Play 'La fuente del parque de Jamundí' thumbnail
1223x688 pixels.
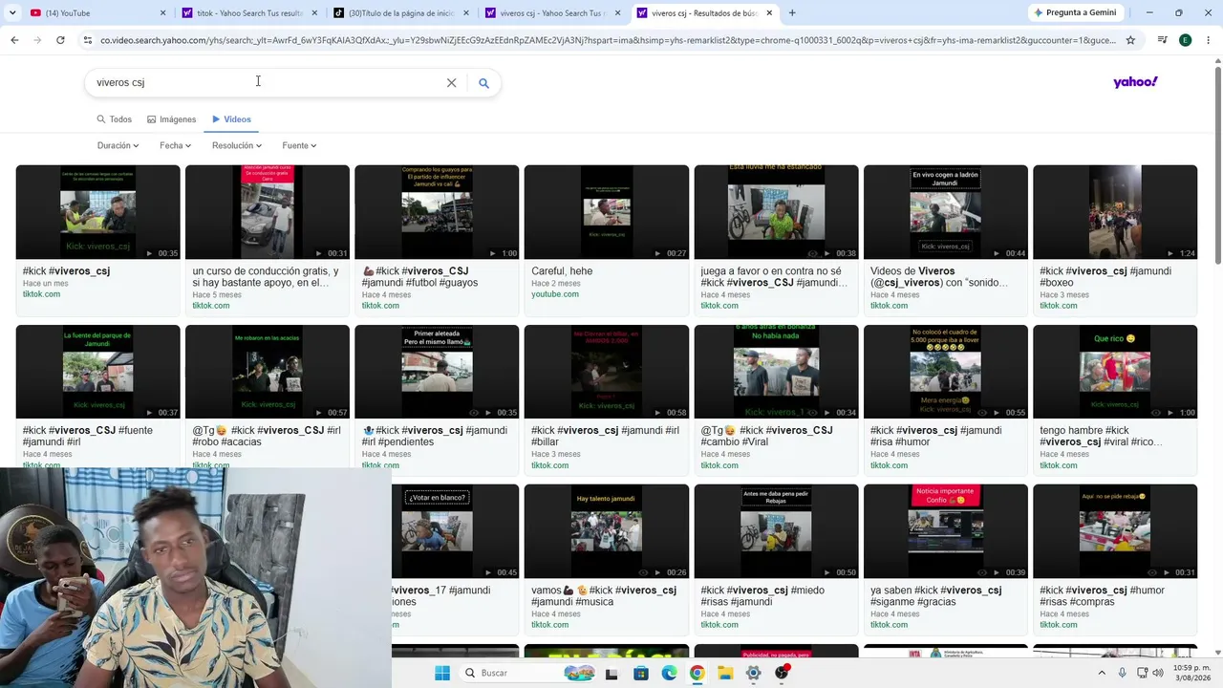coord(97,372)
